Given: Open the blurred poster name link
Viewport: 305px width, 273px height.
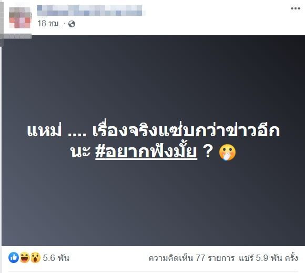Looking at the screenshot, I should (89, 11).
